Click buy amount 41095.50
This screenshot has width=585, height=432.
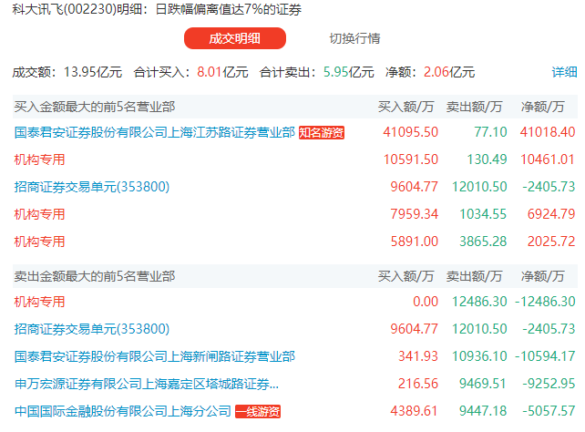pos(410,132)
